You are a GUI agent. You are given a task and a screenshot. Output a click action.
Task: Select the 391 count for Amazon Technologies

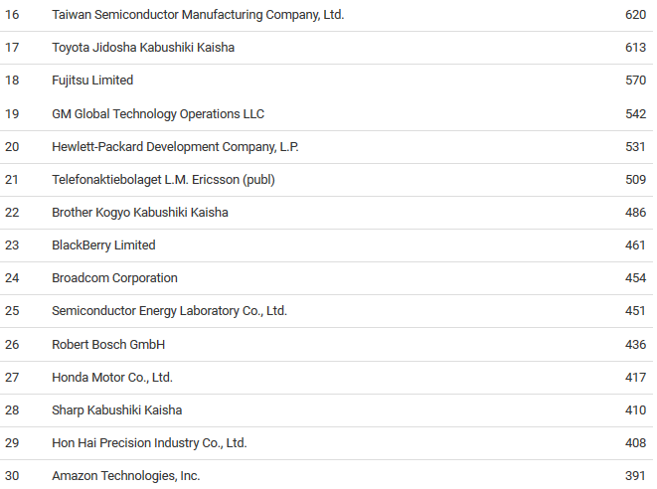coord(635,476)
